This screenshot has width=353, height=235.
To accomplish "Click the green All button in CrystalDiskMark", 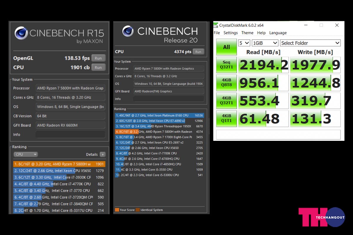I will pos(227,47).
